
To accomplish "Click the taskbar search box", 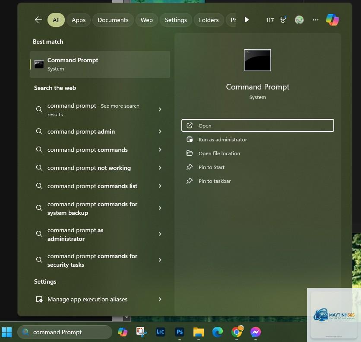I will pyautogui.click(x=65, y=332).
